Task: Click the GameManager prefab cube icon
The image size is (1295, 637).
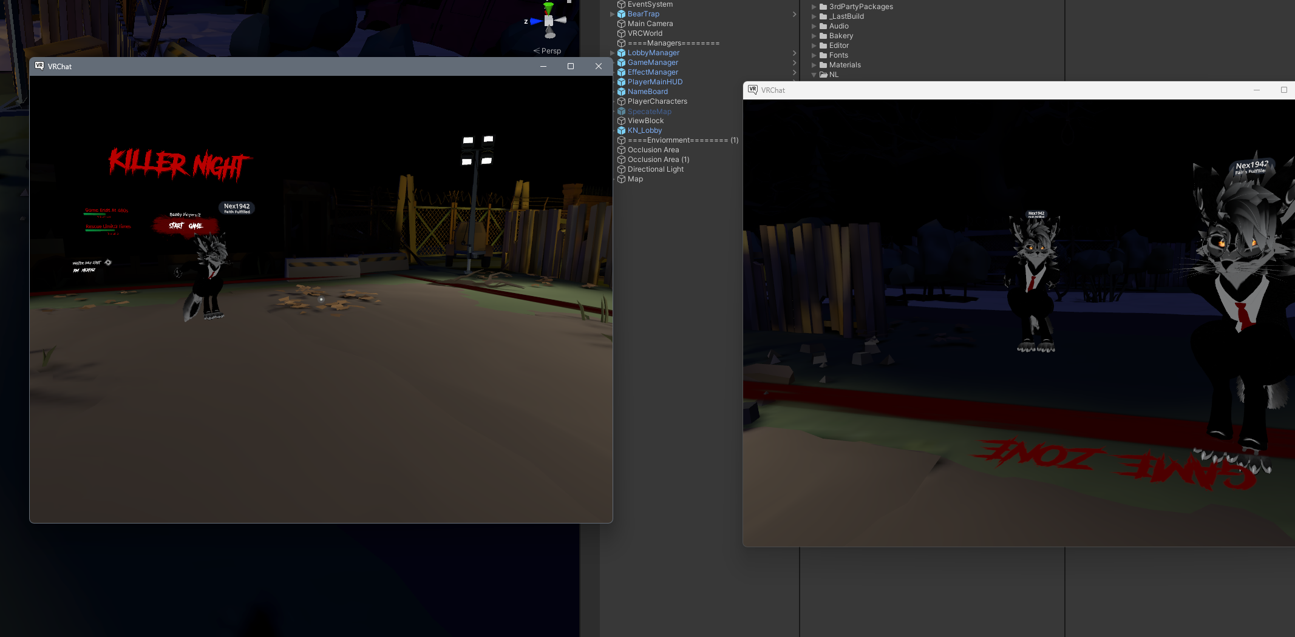Action: pyautogui.click(x=621, y=62)
